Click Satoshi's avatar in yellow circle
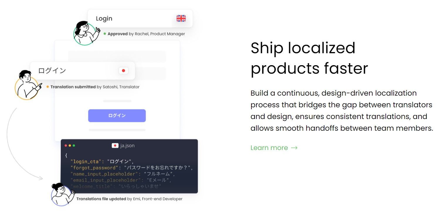 click(x=27, y=85)
